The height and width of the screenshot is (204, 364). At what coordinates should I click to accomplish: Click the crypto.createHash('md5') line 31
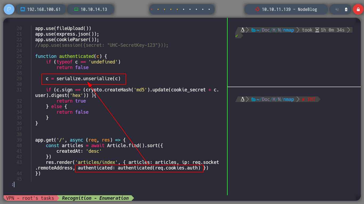[132, 90]
